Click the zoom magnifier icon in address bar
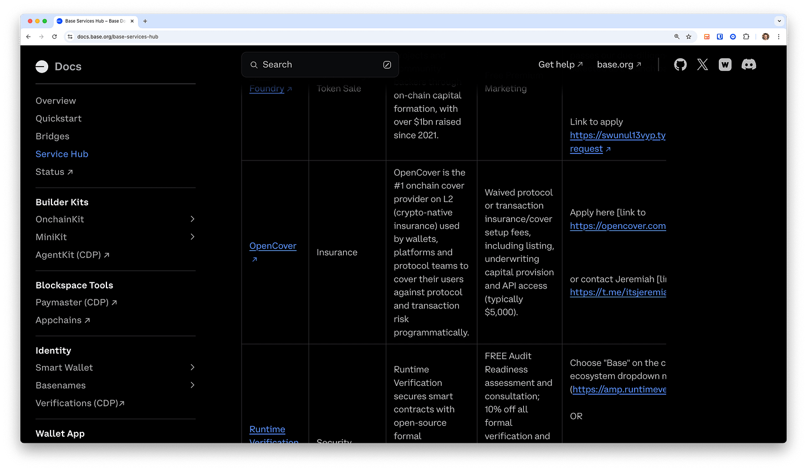807x470 pixels. coord(677,37)
